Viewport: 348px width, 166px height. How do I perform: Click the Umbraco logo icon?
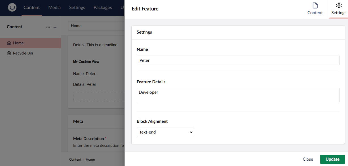(x=12, y=8)
